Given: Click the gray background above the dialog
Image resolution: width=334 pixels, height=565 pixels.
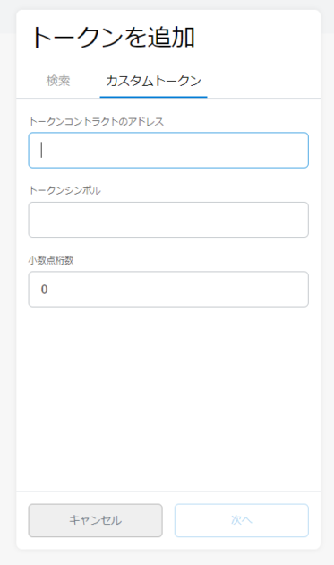Looking at the screenshot, I should (x=167, y=4).
